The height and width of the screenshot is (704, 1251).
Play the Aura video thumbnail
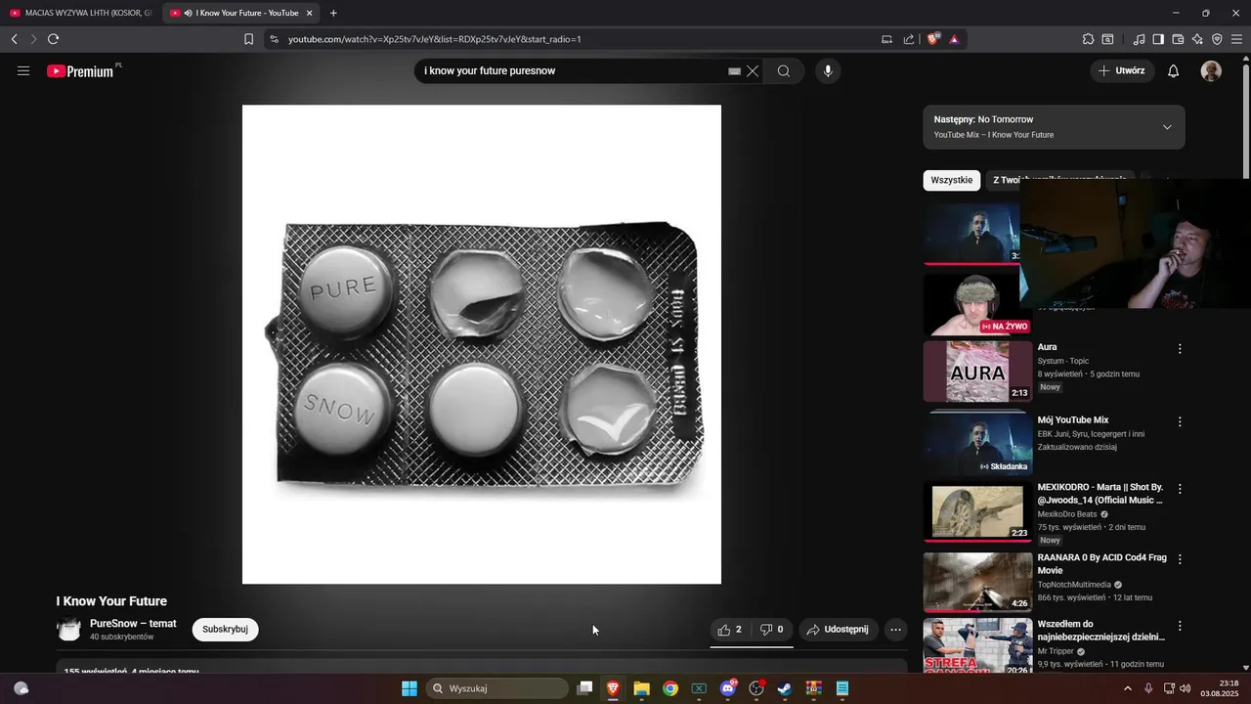tap(977, 371)
